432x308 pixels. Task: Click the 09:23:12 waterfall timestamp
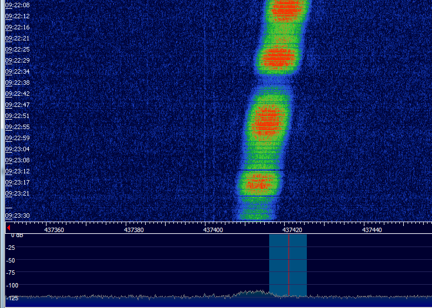click(17, 171)
